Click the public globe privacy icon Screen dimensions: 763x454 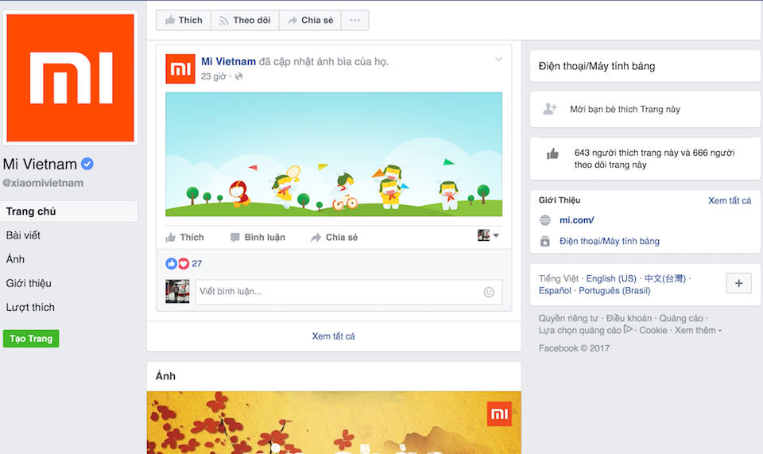point(238,76)
